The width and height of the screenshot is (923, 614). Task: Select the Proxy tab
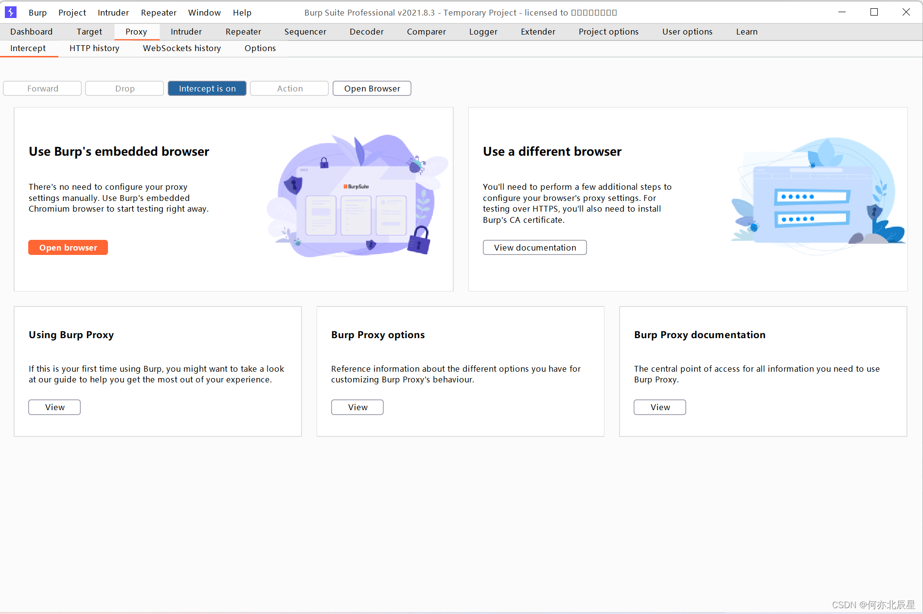(136, 32)
